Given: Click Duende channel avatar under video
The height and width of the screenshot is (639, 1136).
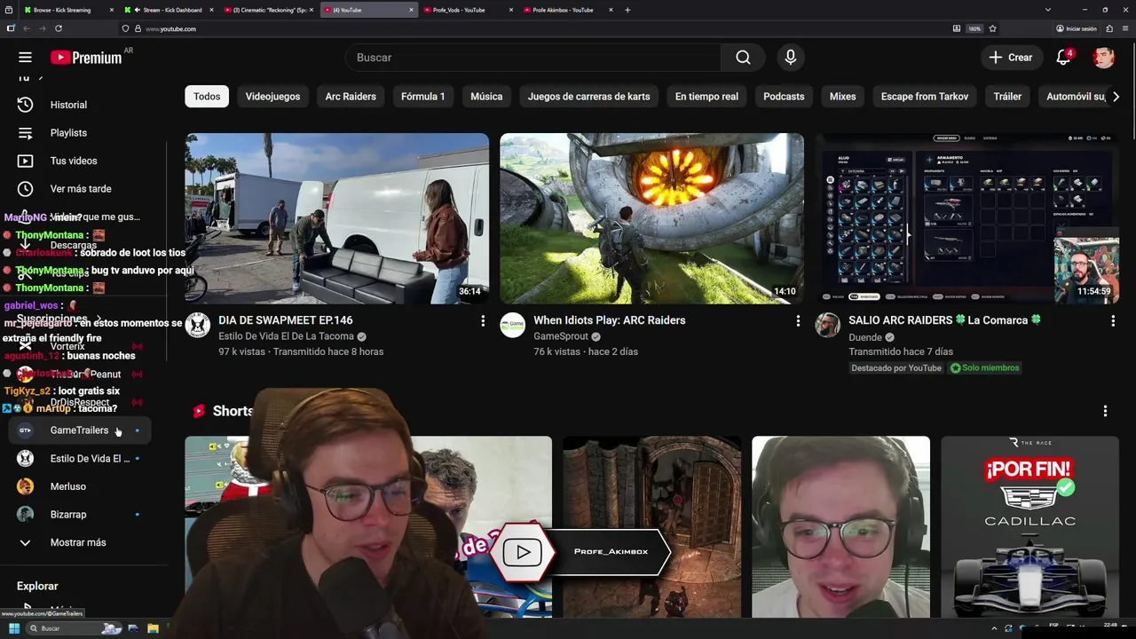Looking at the screenshot, I should pyautogui.click(x=827, y=326).
